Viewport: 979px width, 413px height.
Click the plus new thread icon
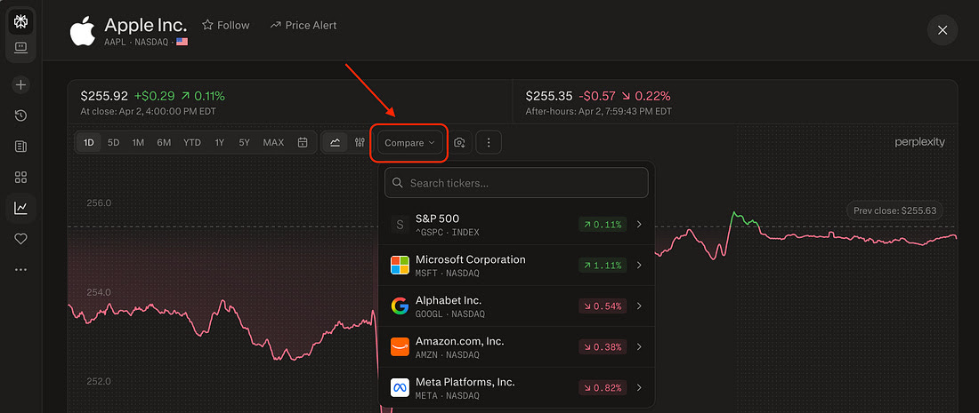pos(21,85)
